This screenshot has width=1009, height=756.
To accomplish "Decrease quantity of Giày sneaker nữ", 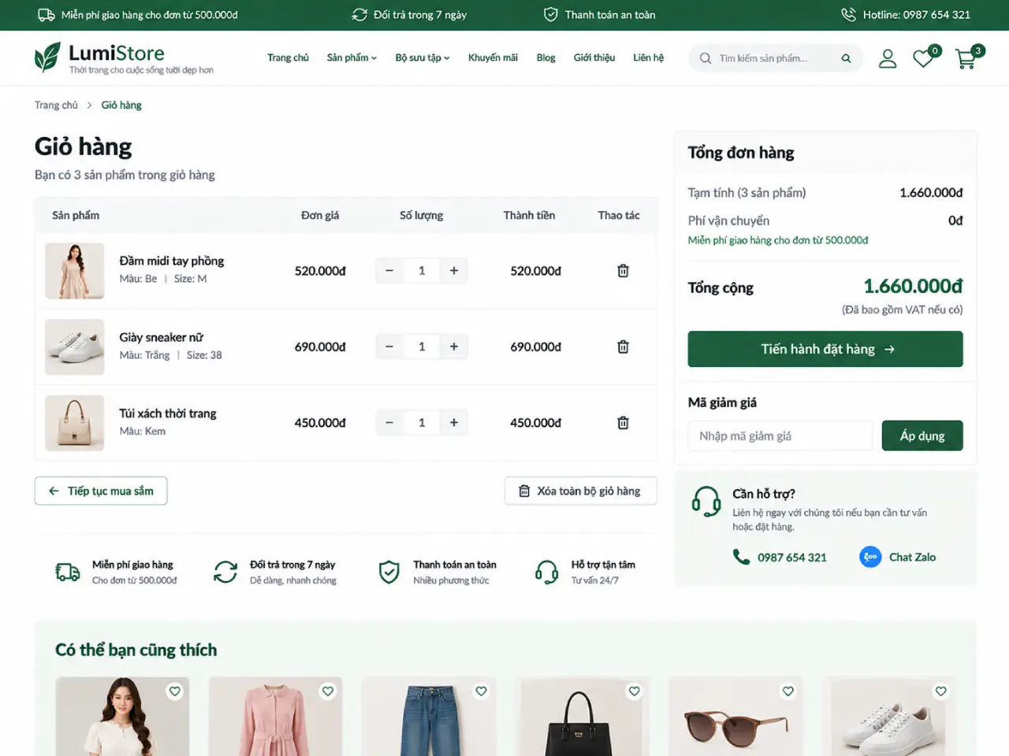I will (x=389, y=346).
